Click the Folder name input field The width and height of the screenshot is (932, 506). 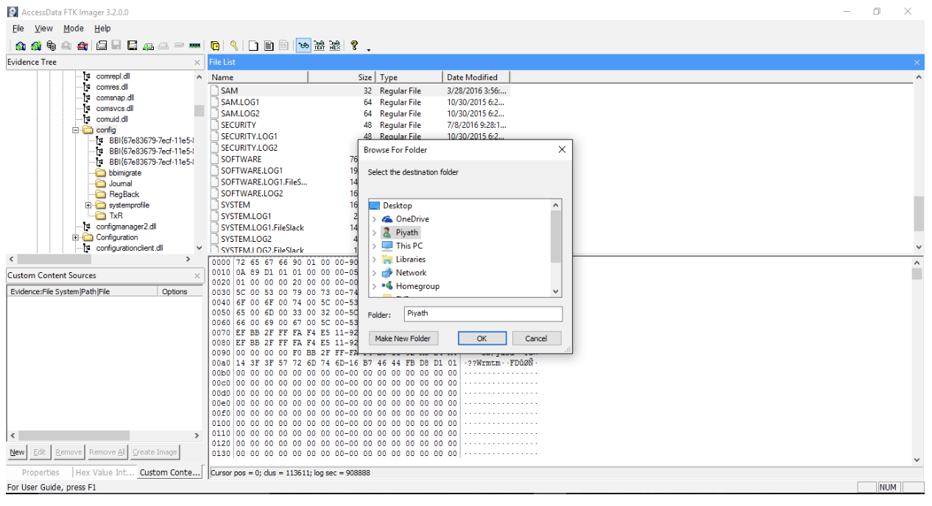pos(484,314)
